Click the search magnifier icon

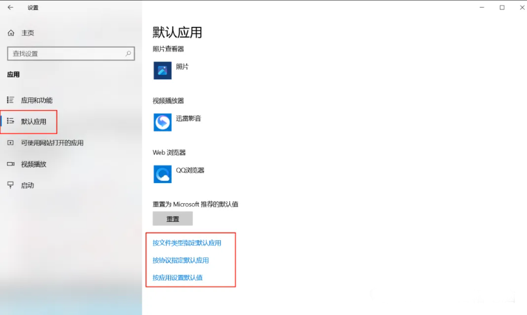point(128,53)
